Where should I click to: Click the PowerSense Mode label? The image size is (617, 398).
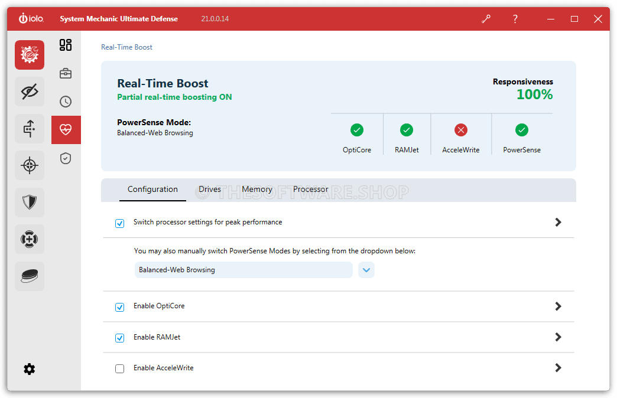pyautogui.click(x=154, y=122)
